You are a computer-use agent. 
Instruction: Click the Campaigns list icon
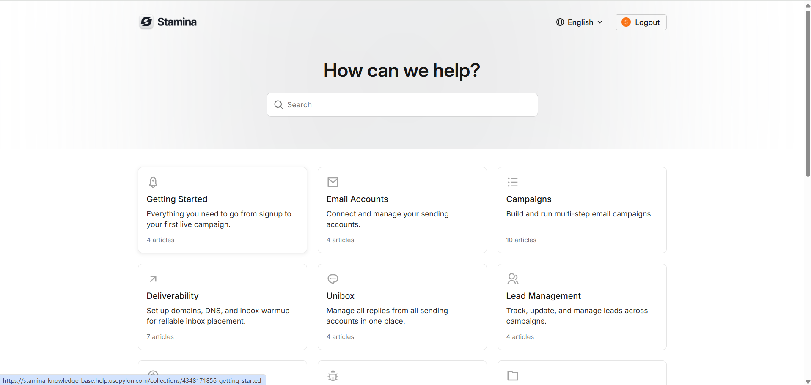pos(513,182)
